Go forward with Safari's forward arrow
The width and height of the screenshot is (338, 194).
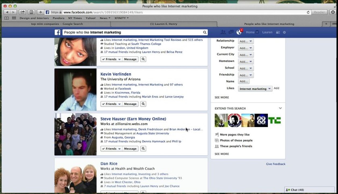13,12
